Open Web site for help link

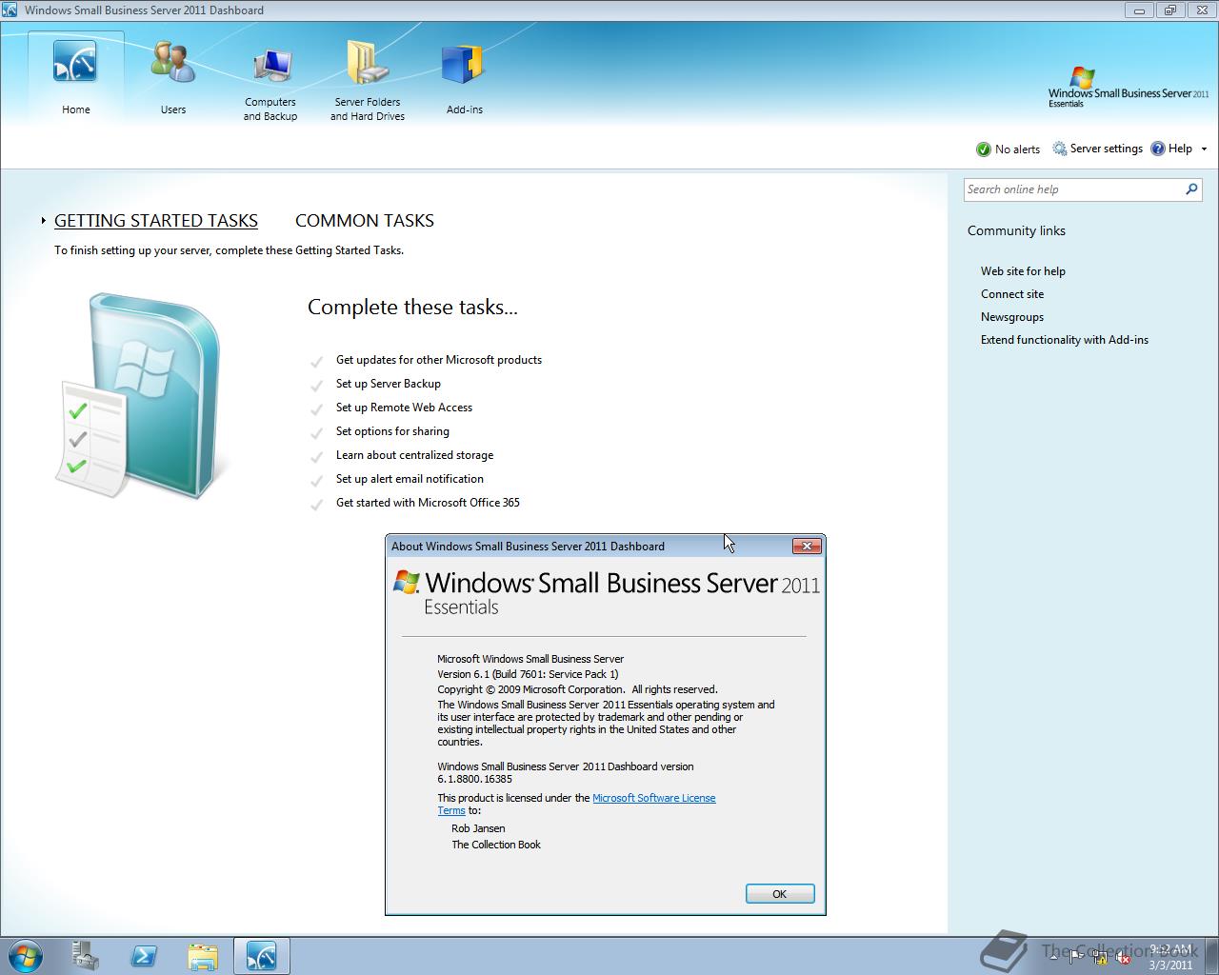pos(1023,271)
